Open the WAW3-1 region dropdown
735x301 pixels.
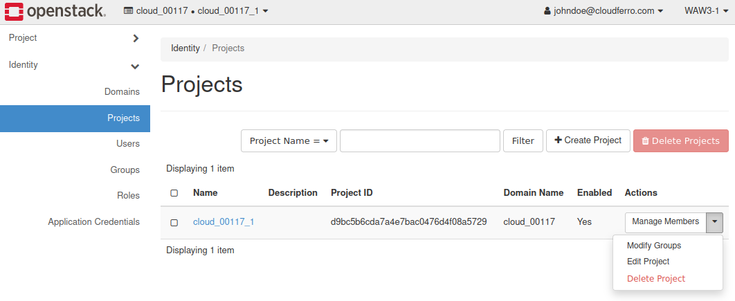705,11
